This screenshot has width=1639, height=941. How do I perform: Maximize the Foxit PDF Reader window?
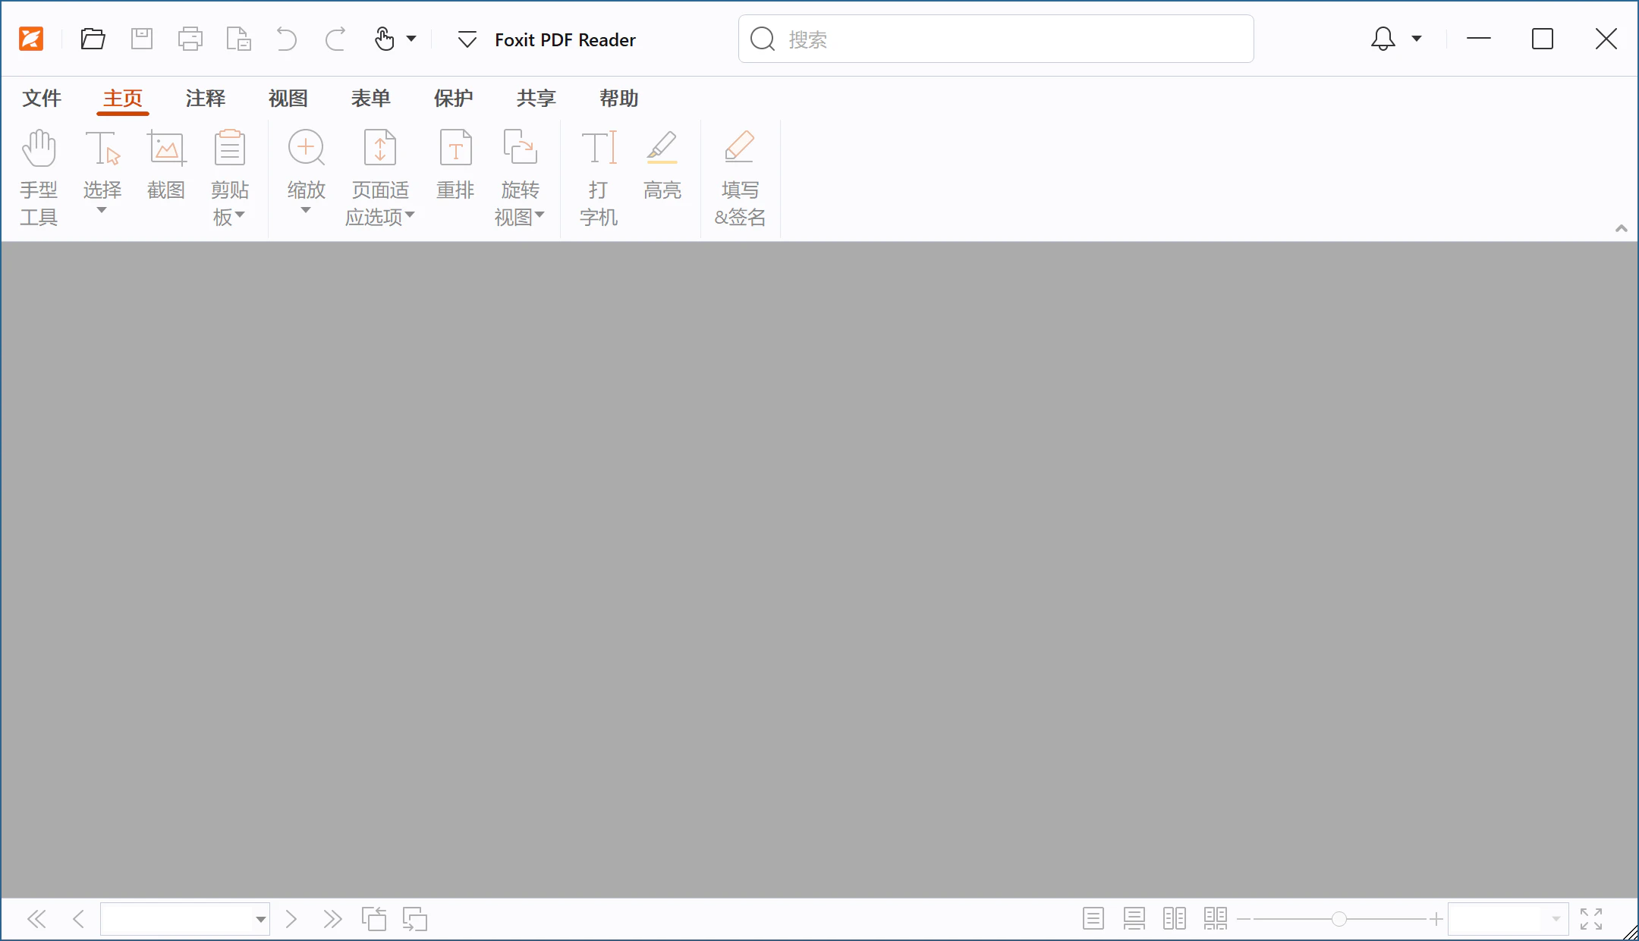tap(1543, 39)
